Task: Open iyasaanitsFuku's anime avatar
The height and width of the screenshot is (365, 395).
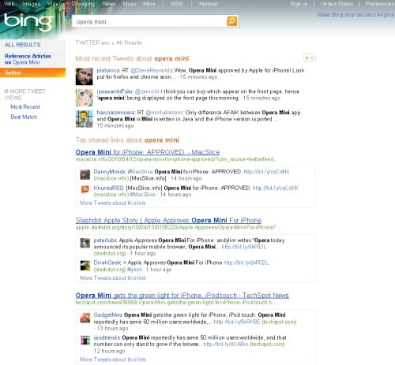Action: pos(85,98)
